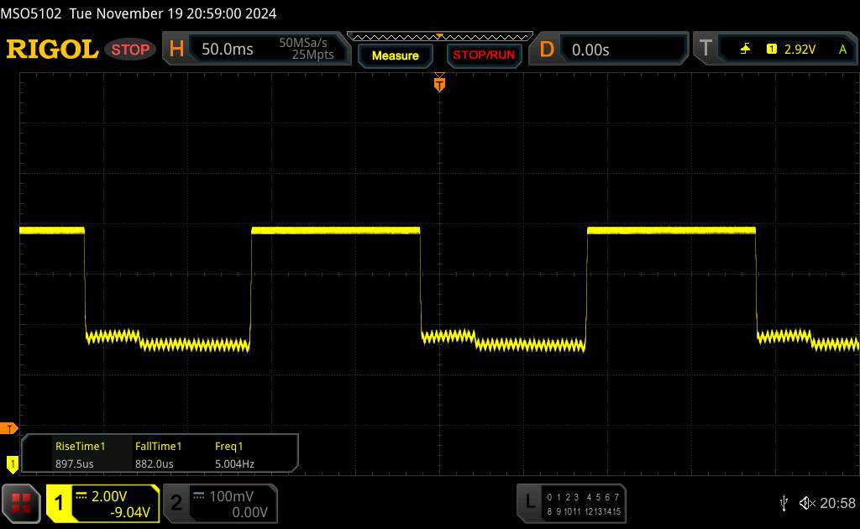
Task: Toggle the logic analyzer L channels panel
Action: (573, 502)
